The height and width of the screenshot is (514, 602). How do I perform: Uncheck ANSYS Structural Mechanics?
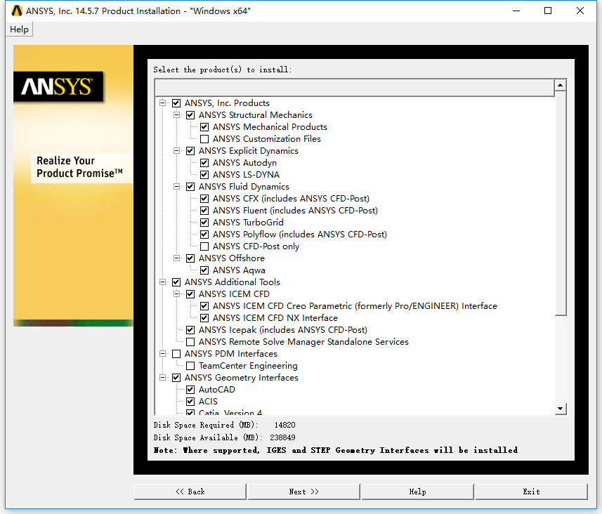pos(190,114)
